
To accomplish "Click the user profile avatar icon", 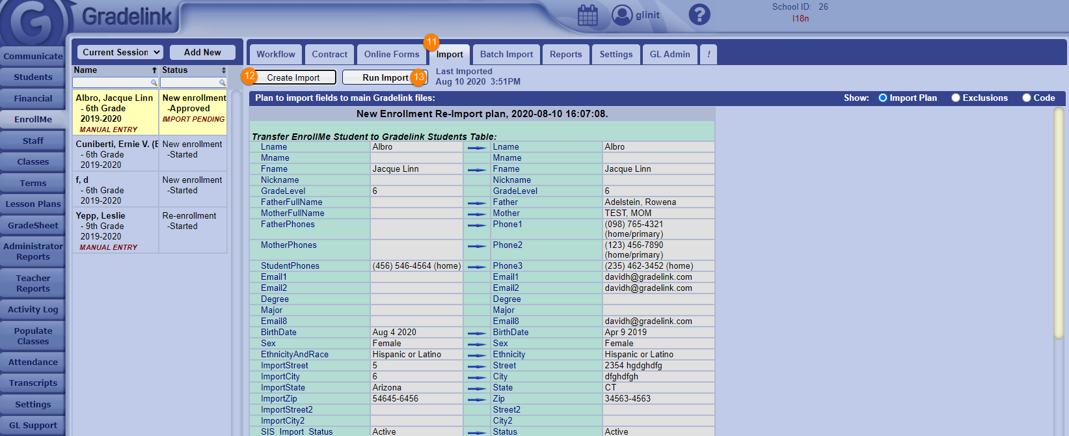I will [x=622, y=15].
